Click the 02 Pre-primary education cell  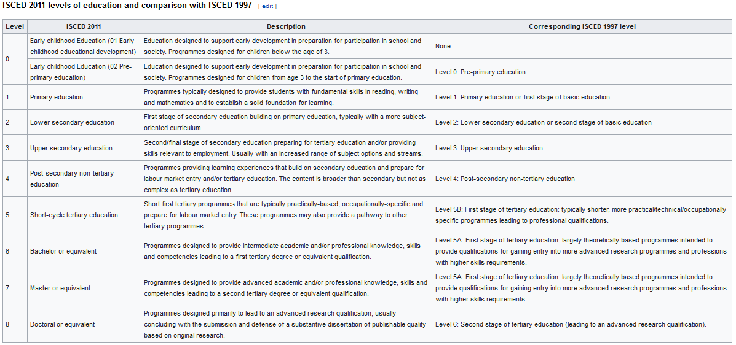coord(84,72)
